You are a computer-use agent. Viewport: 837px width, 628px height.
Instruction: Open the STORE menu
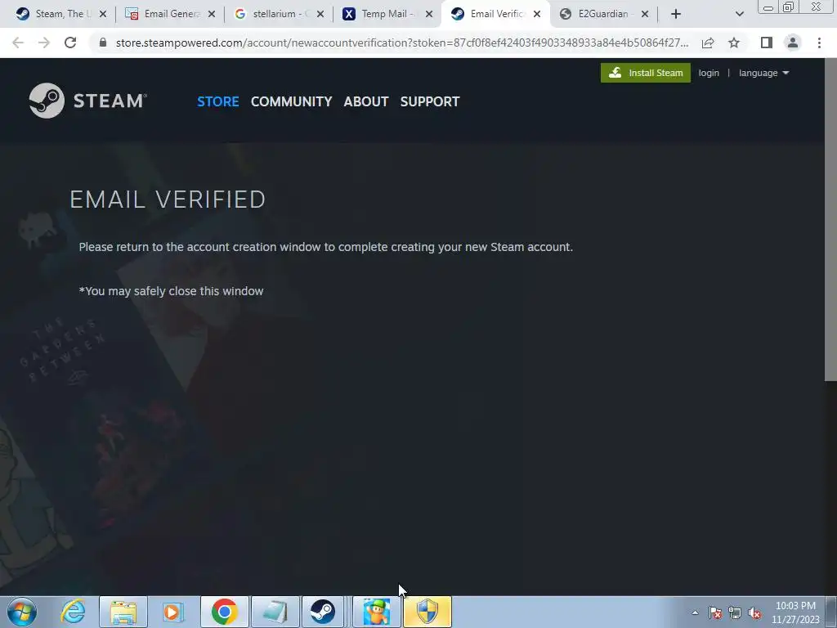tap(217, 101)
